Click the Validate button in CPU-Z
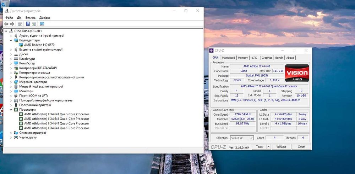355x174 pixels. [281, 147]
